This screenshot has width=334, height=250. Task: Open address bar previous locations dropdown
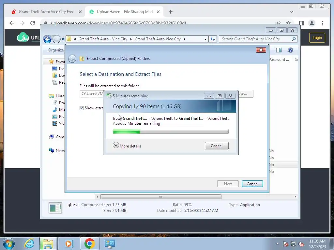click(205, 39)
